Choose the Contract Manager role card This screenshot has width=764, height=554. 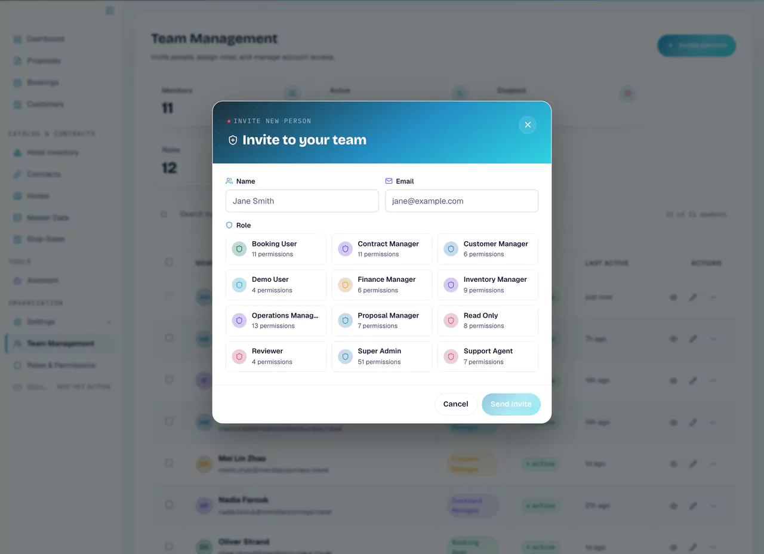tap(382, 249)
